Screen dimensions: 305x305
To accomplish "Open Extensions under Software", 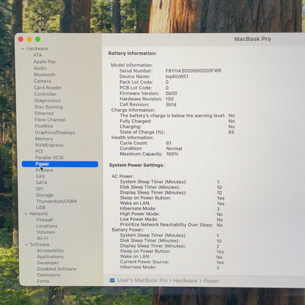I will point(49,275).
